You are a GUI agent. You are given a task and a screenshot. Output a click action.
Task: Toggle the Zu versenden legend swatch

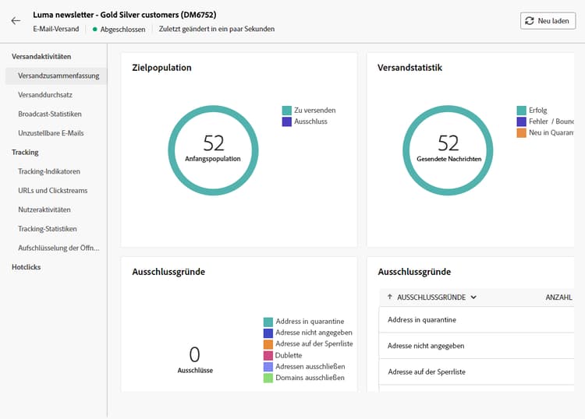[286, 111]
